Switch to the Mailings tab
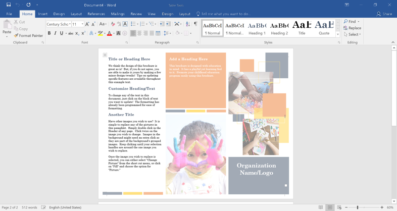397x211 pixels. (118, 14)
